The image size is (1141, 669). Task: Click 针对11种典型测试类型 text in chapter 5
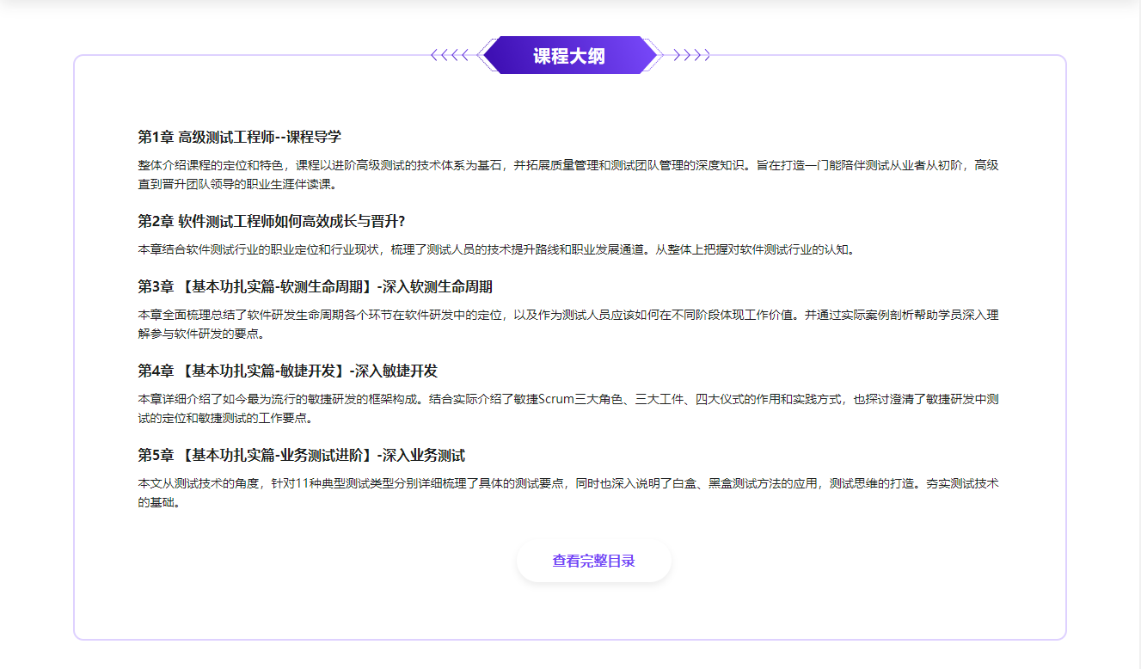pyautogui.click(x=344, y=483)
